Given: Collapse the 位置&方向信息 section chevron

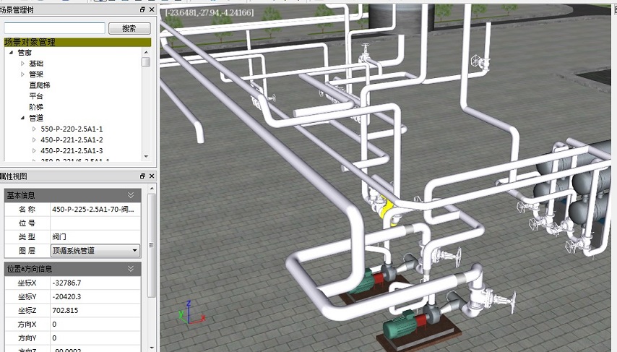Looking at the screenshot, I should click(131, 269).
